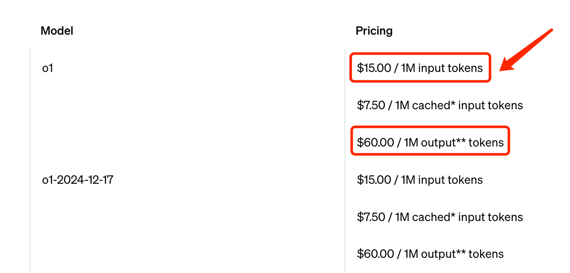570x273 pixels.
Task: Click '$60.00' inside the lower red box
Action: click(375, 143)
